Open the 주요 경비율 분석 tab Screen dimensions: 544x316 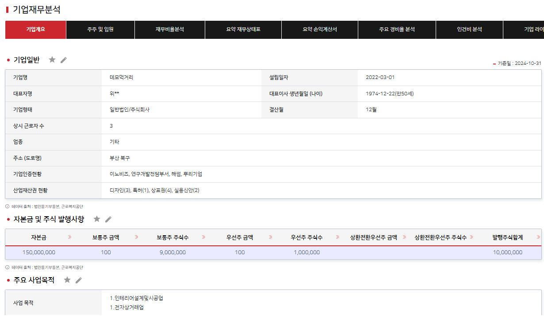pos(397,30)
